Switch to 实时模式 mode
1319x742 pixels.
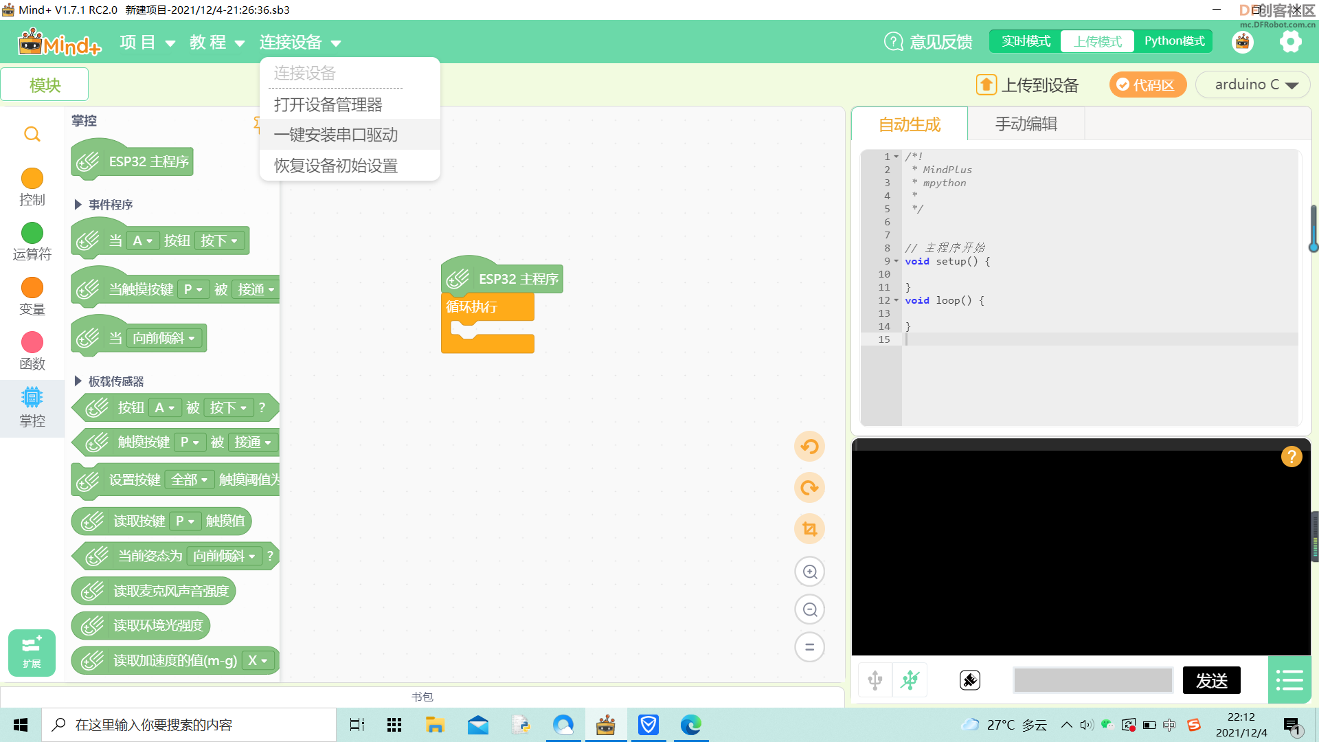[1026, 41]
